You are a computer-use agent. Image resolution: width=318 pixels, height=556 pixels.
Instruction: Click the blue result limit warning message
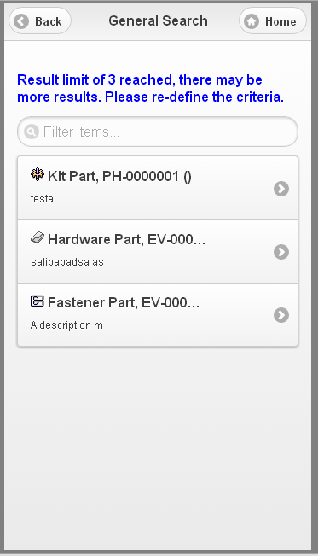150,88
